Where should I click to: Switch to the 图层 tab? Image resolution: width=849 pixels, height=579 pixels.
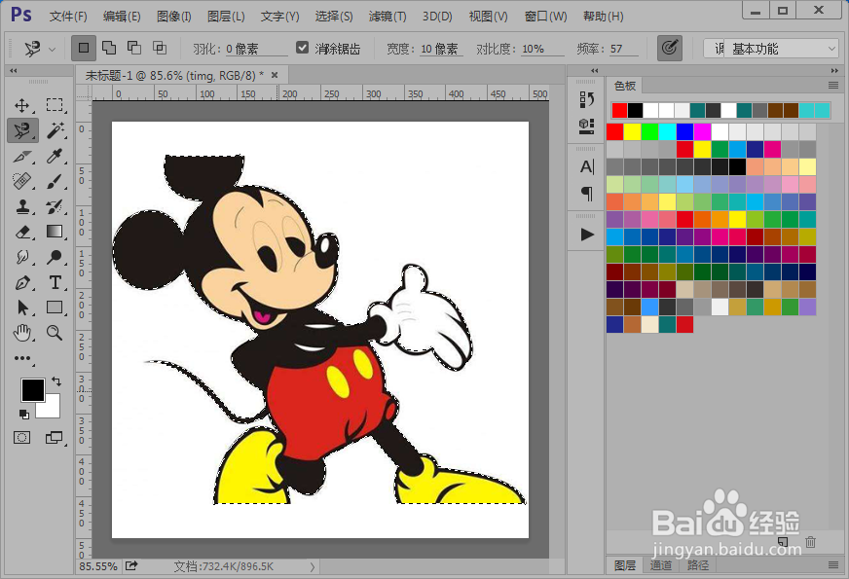click(625, 565)
